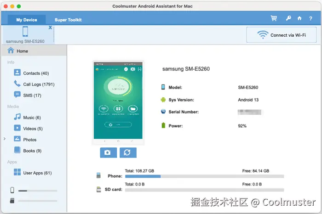
Task: Open Photos category
Action: pyautogui.click(x=30, y=140)
